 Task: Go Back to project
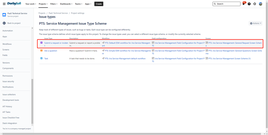coord(14,23)
